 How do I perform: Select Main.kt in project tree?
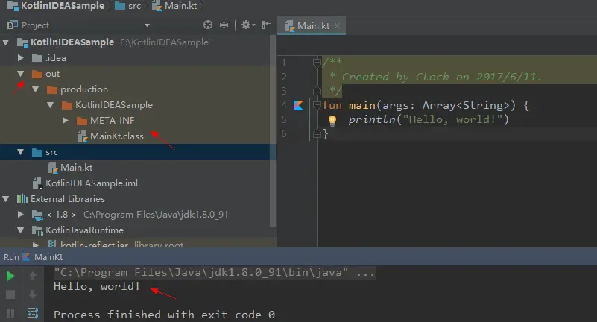tap(137, 168)
